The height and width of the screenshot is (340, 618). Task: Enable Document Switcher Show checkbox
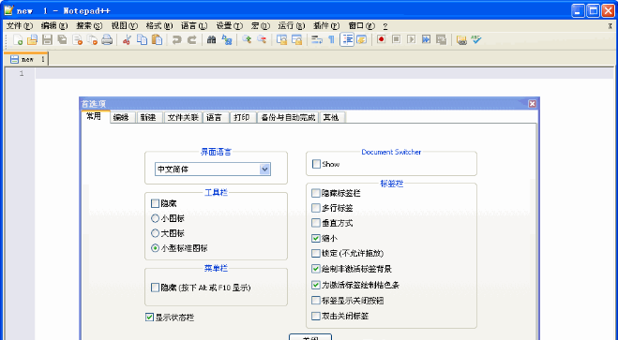tap(316, 164)
